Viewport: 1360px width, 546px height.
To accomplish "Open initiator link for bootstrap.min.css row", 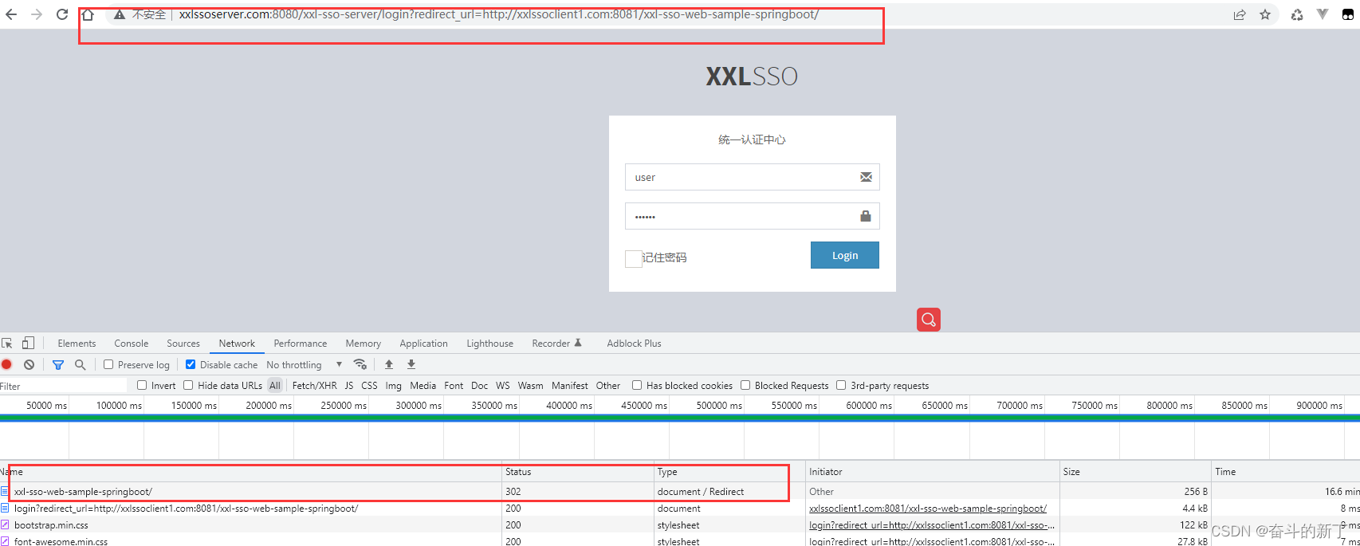I will tap(932, 525).
